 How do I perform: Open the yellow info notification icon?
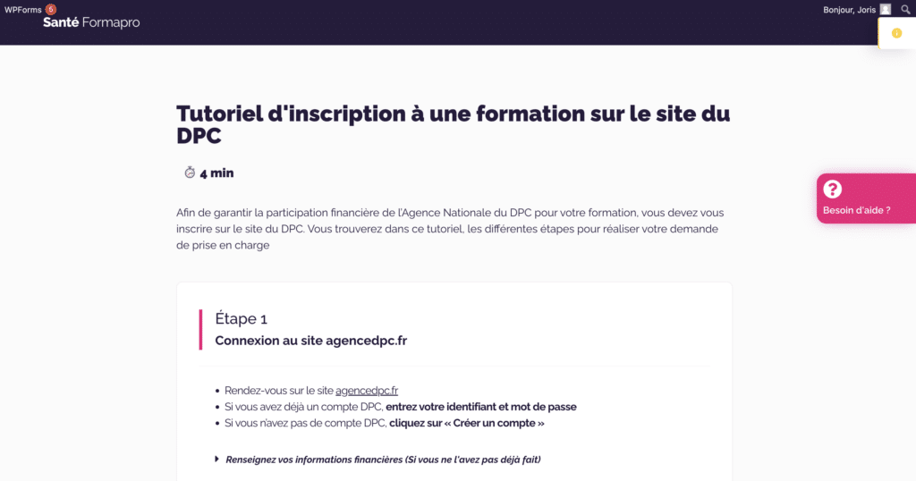pos(896,33)
